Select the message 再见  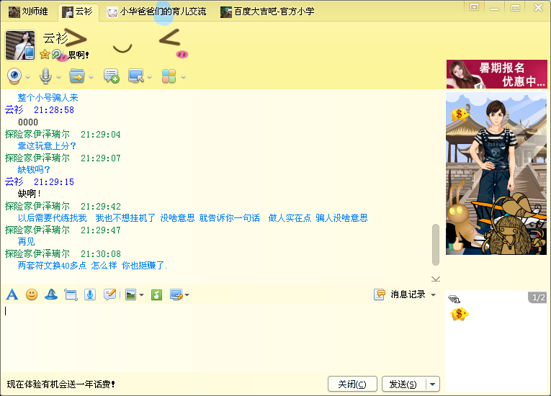(27, 242)
